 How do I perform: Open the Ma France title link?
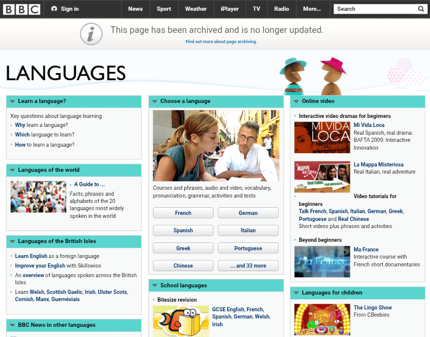pos(366,250)
